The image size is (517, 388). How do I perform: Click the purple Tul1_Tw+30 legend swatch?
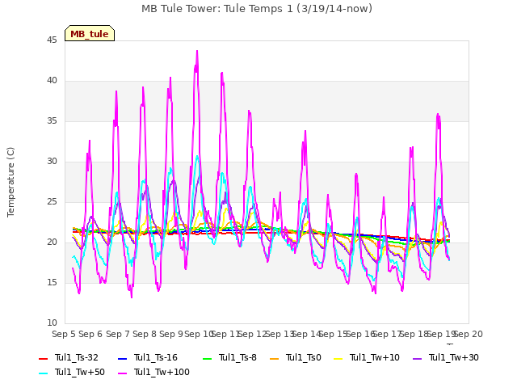tap(418, 358)
